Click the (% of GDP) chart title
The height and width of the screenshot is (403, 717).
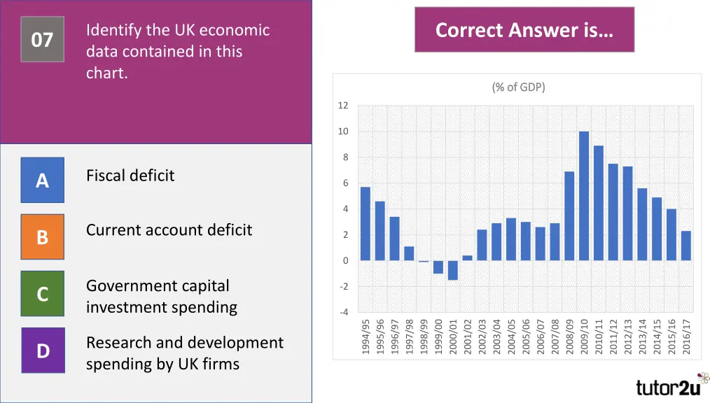point(519,87)
